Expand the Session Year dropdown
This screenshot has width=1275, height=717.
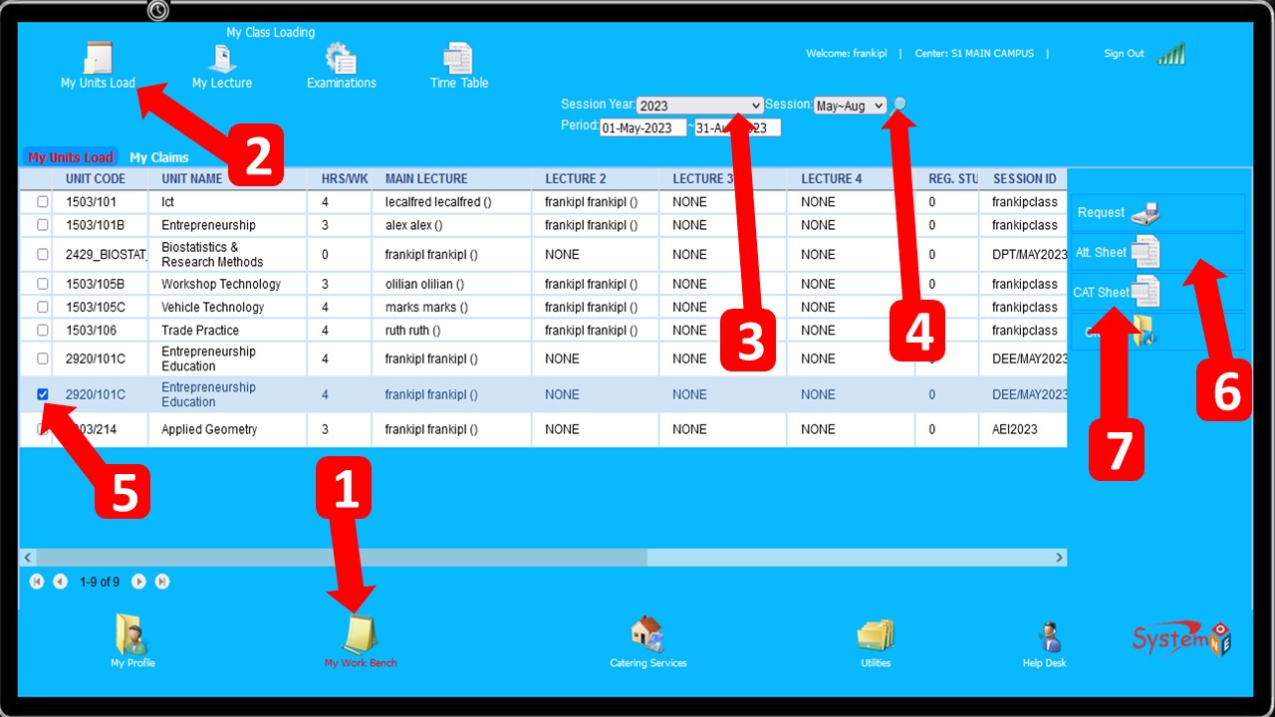699,106
